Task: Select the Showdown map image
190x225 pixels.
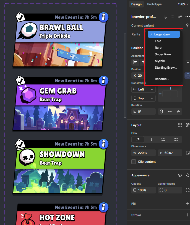Action: (58, 181)
